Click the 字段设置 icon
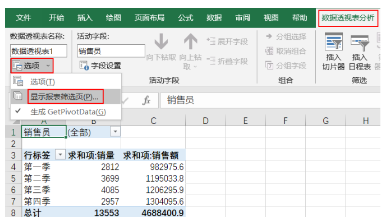386x221 pixels. 84,66
